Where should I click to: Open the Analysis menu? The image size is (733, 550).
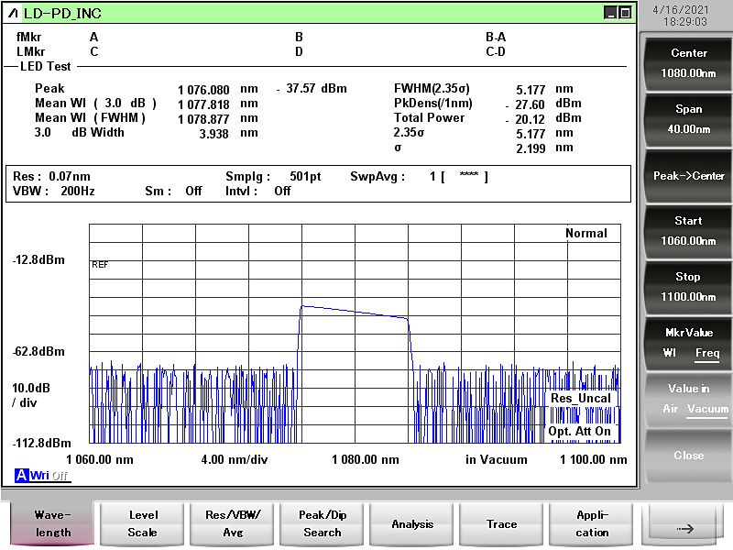(411, 523)
